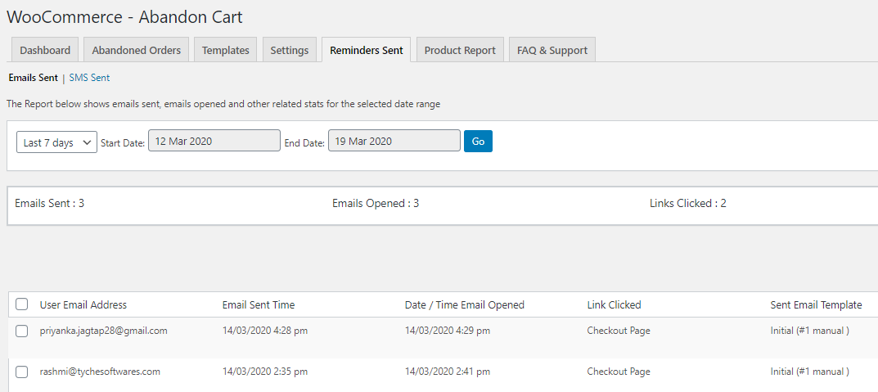This screenshot has height=392, width=878.
Task: Click the Links Clicked : 2 stat
Action: pos(687,203)
